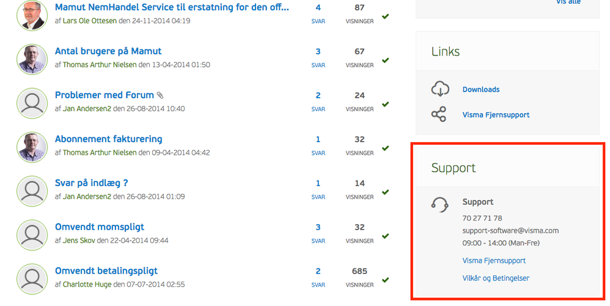Click author name Jens Skov

[x=79, y=240]
